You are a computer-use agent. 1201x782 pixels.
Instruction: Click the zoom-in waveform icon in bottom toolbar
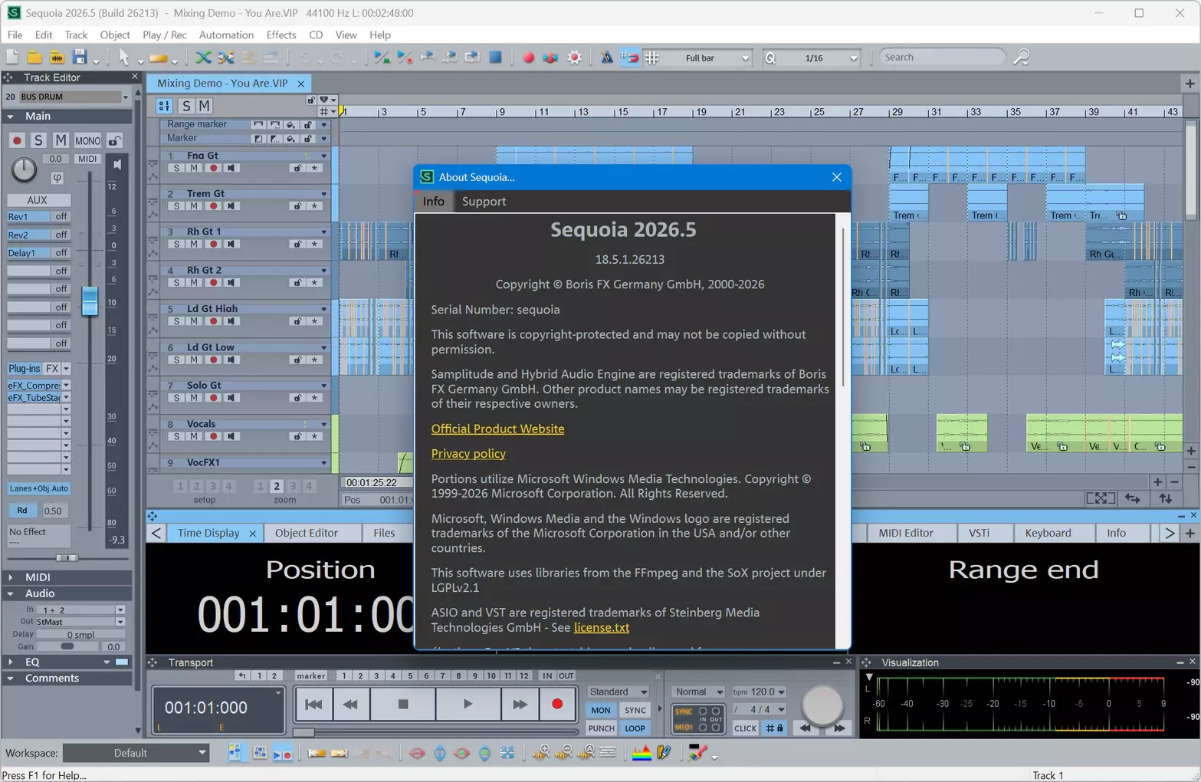tap(540, 753)
